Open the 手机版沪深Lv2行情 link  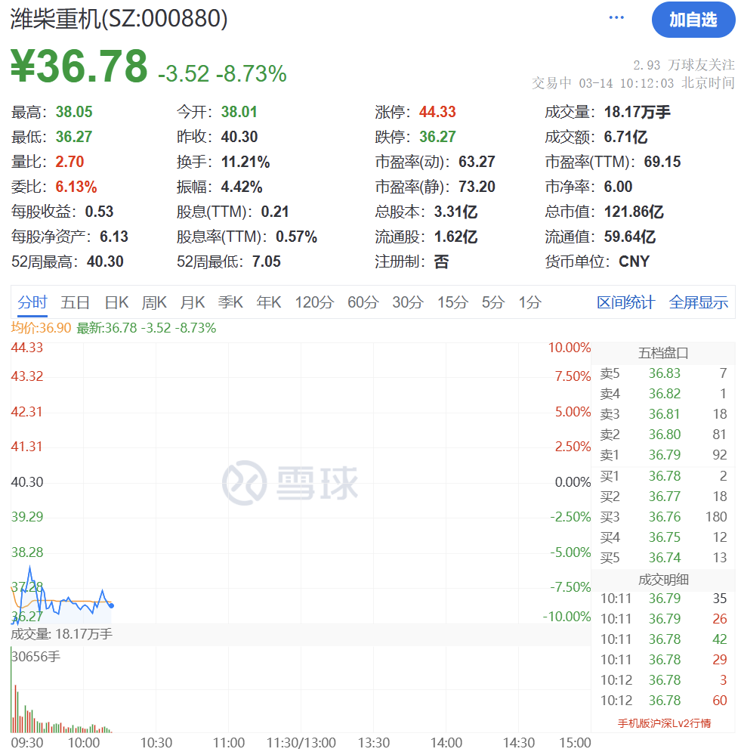[x=664, y=723]
